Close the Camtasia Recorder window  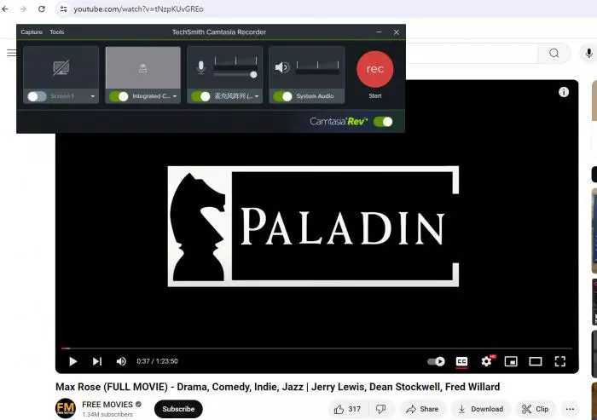pos(397,32)
